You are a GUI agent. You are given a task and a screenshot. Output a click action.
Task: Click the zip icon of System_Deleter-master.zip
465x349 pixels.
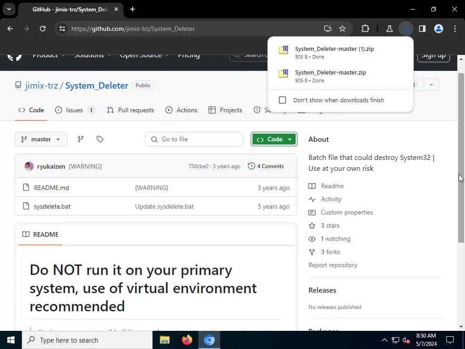(x=283, y=74)
